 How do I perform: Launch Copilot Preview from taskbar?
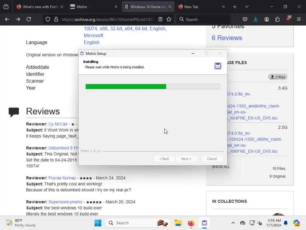pyautogui.click(x=296, y=223)
